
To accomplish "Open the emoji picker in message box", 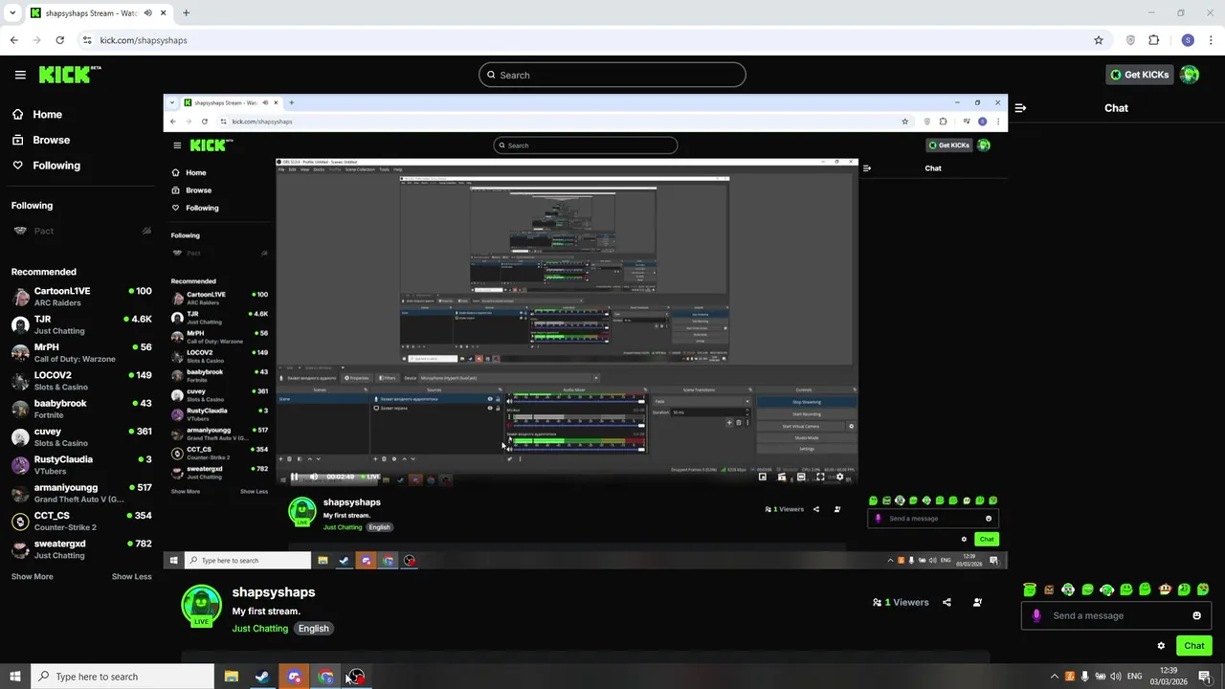I will point(1196,615).
